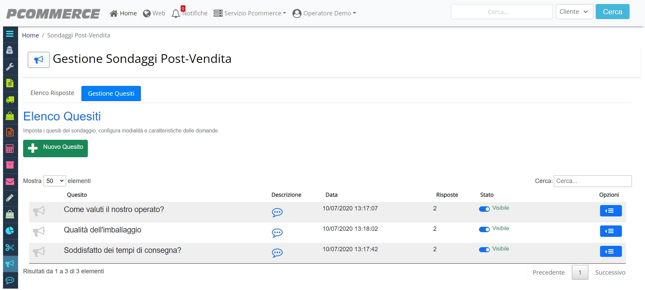Screen dimensions: 645x290
Task: Open the Mostra elements count dropdown
Action: [x=55, y=181]
